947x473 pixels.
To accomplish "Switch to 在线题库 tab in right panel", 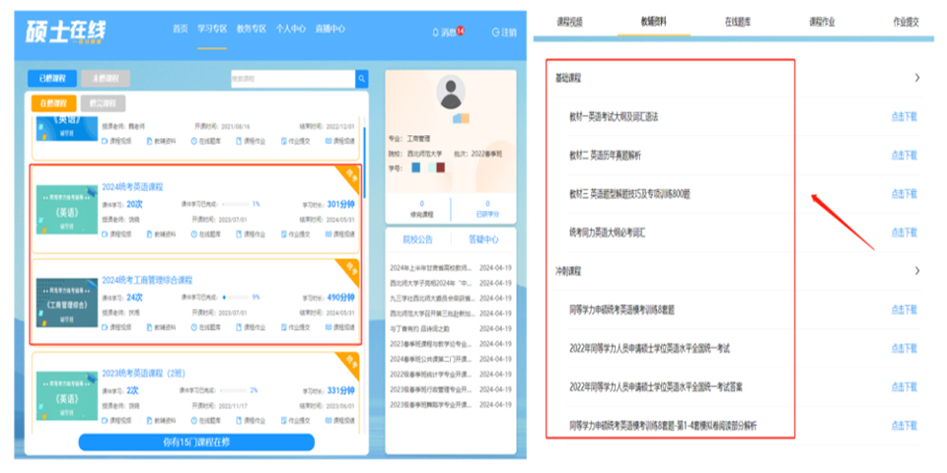I will 738,23.
